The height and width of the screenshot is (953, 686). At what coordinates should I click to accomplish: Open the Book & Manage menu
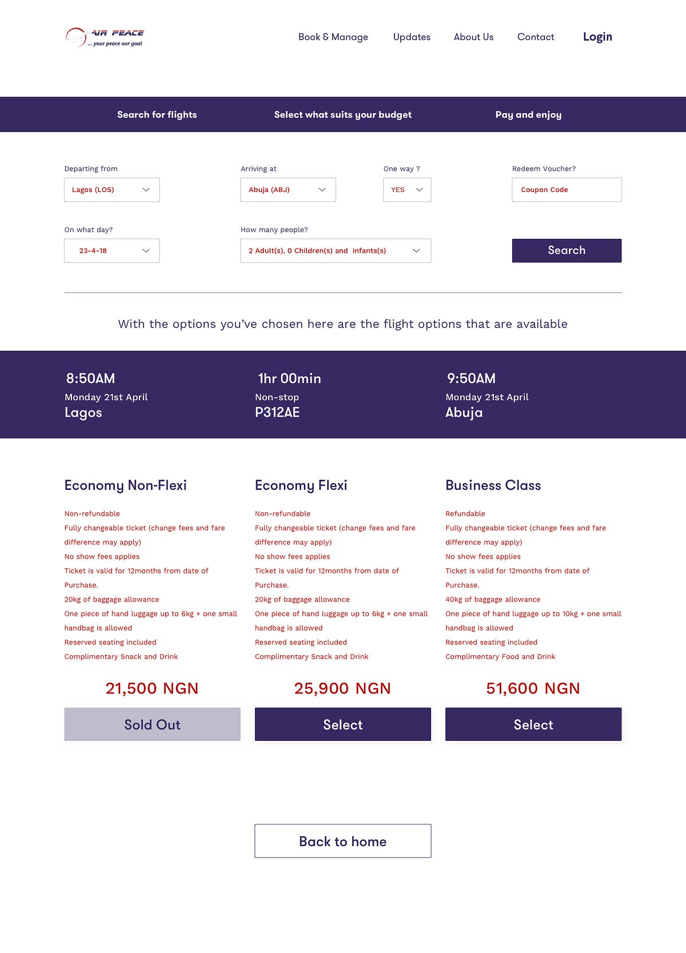pos(333,37)
